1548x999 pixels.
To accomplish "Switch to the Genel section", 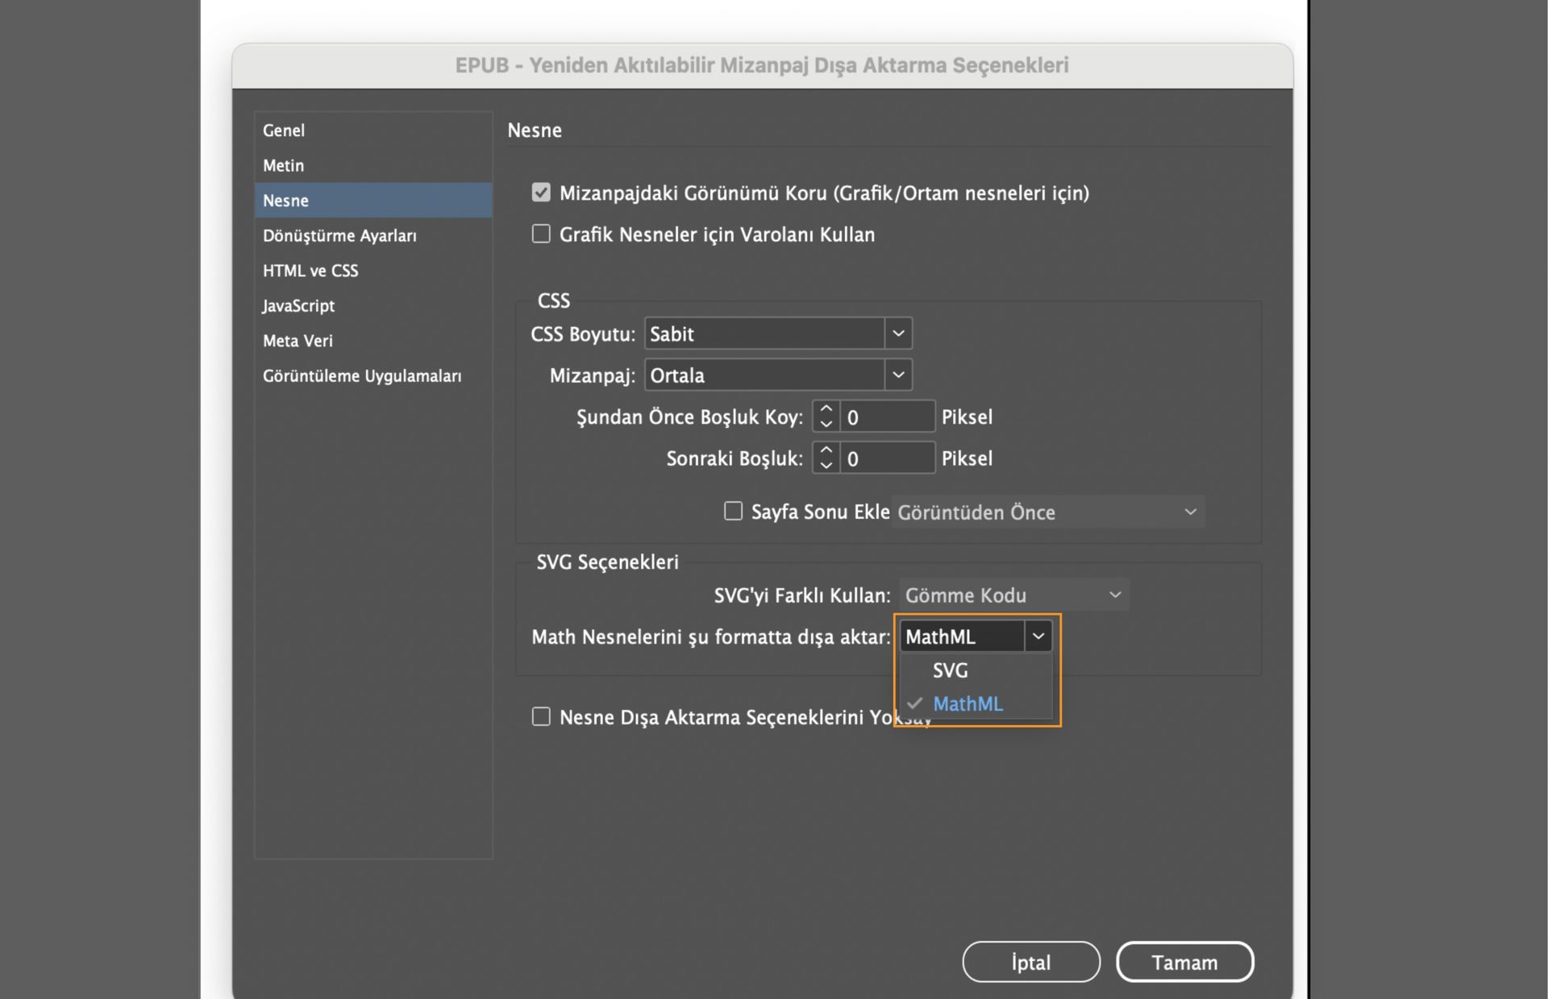I will click(x=284, y=131).
